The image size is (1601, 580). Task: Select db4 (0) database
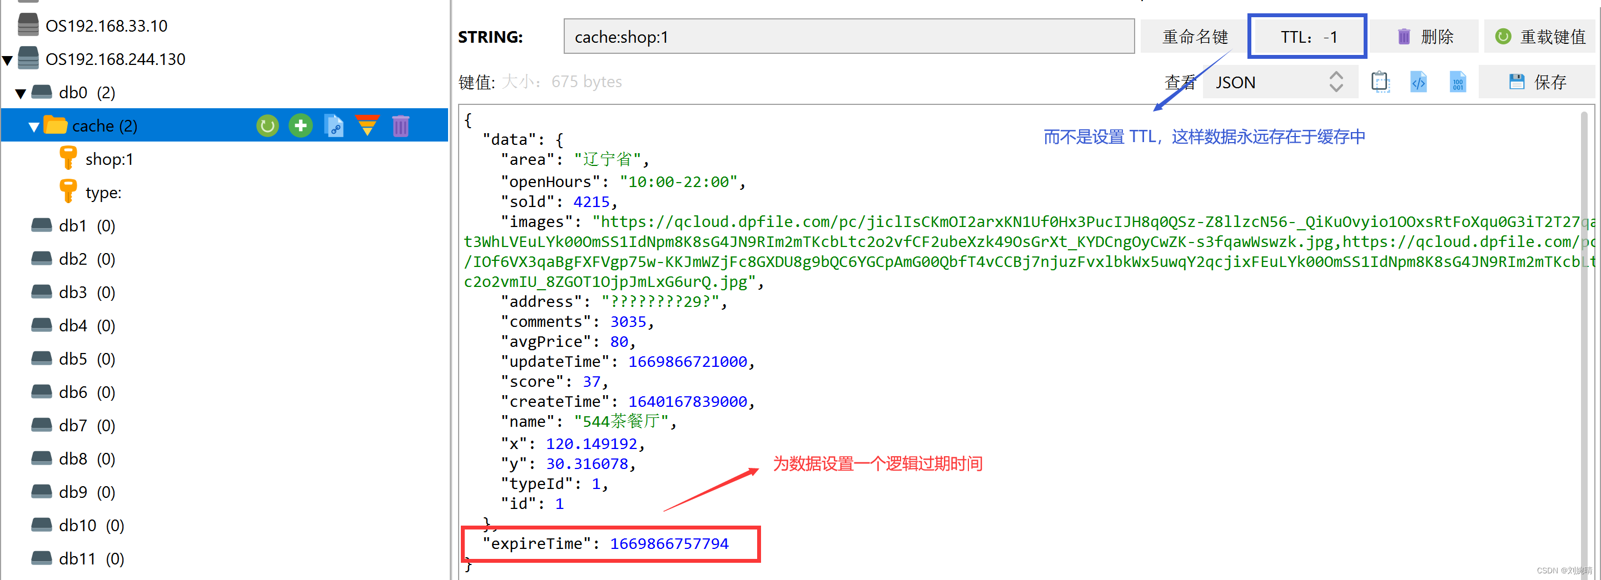[x=87, y=325]
